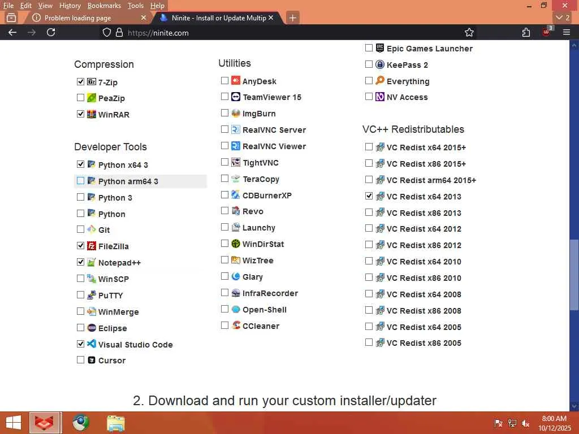Open the Firefox extensions puzzle icon

click(x=526, y=32)
